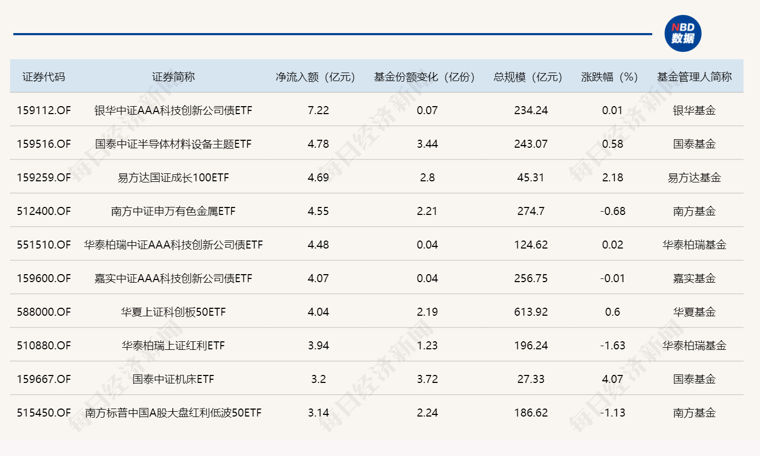This screenshot has height=456, width=760.
Task: Click 南方基金 in the 515450.OF row
Action: (694, 413)
